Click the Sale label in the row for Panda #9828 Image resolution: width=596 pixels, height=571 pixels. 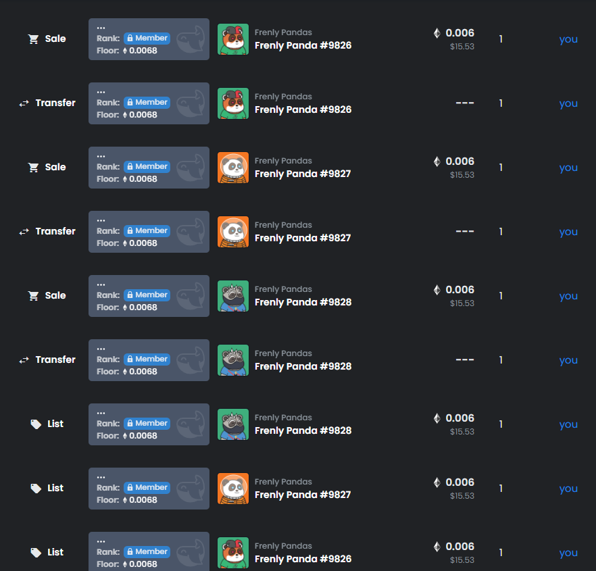(55, 296)
